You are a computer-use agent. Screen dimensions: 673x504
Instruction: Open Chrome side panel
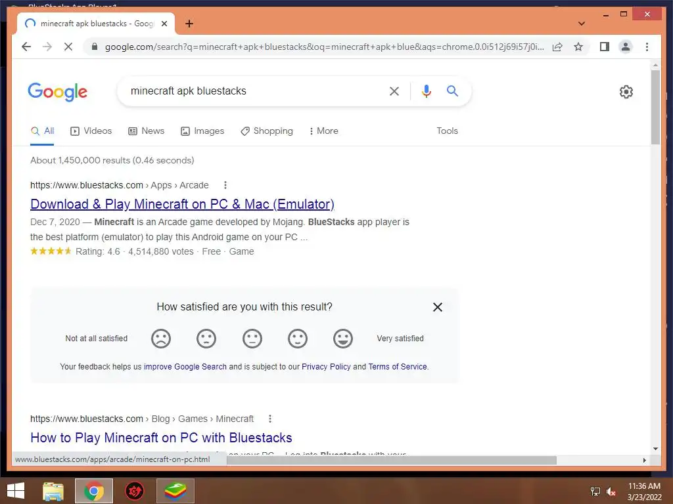pyautogui.click(x=605, y=47)
